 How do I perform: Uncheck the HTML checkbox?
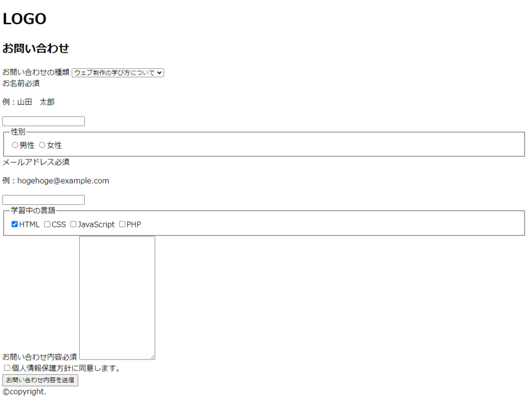click(15, 224)
